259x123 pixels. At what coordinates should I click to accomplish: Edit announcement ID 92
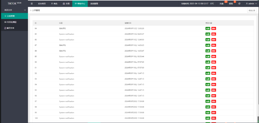208,73
